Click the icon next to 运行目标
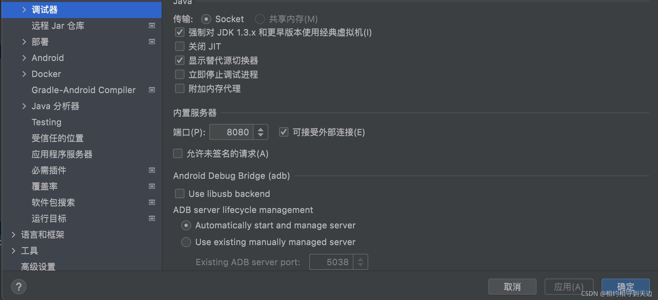This screenshot has height=300, width=658. (152, 218)
